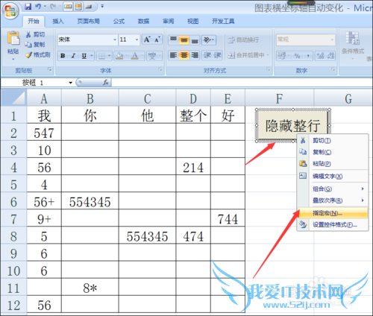The image size is (373, 316).
Task: Open the customize quick access toolbar arrow
Action: (102, 7)
